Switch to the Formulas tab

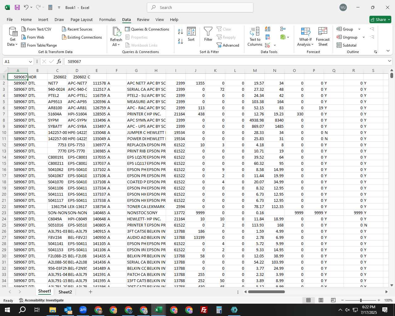pos(107,19)
